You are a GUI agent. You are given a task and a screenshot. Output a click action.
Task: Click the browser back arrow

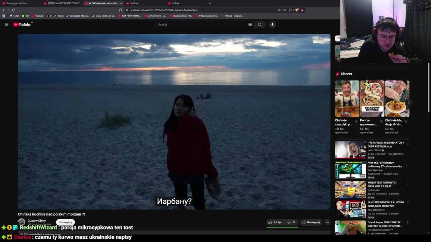point(4,10)
